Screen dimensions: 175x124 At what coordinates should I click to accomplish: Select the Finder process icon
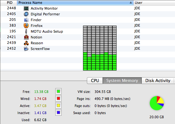pyautogui.click(x=26, y=20)
